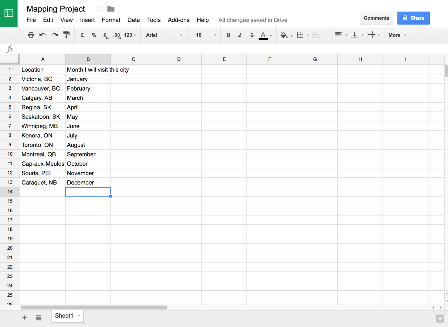448x327 pixels.
Task: Open the Insert menu
Action: (87, 20)
